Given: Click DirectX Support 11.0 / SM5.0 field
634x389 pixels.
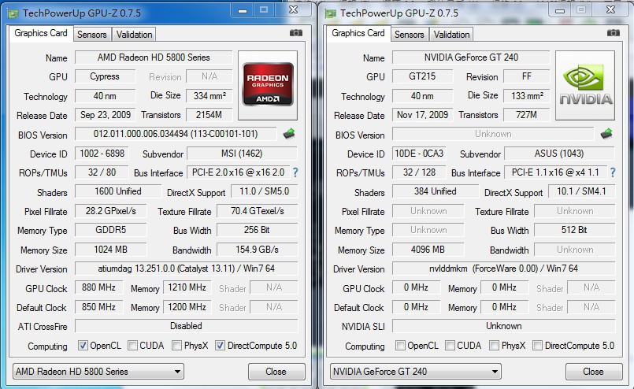Looking at the screenshot, I should coord(265,191).
